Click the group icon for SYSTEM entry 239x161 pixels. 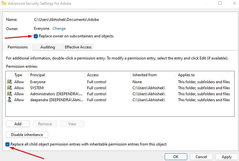(10, 88)
